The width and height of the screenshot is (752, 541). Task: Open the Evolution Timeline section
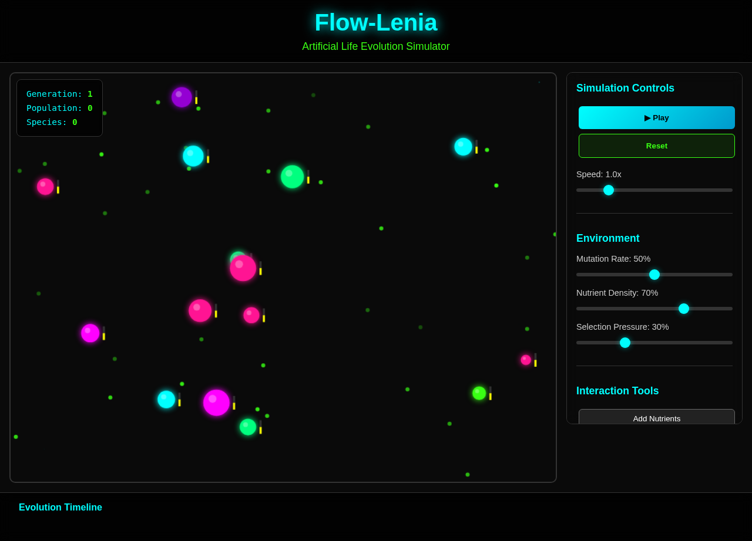point(60,507)
